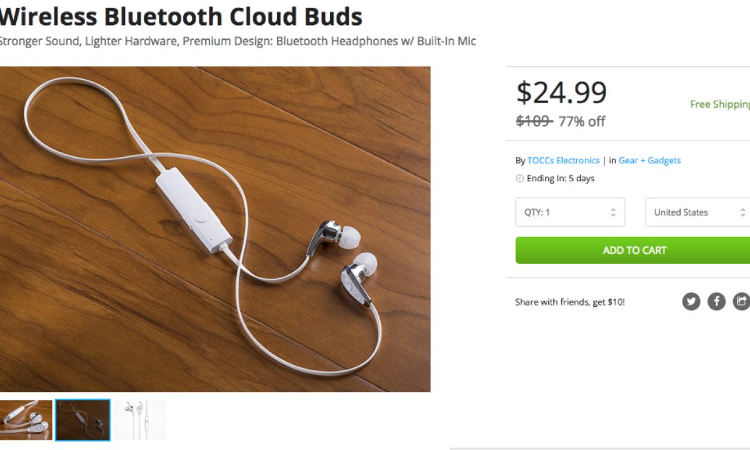Click the crossed-out $109 original price

pyautogui.click(x=534, y=121)
